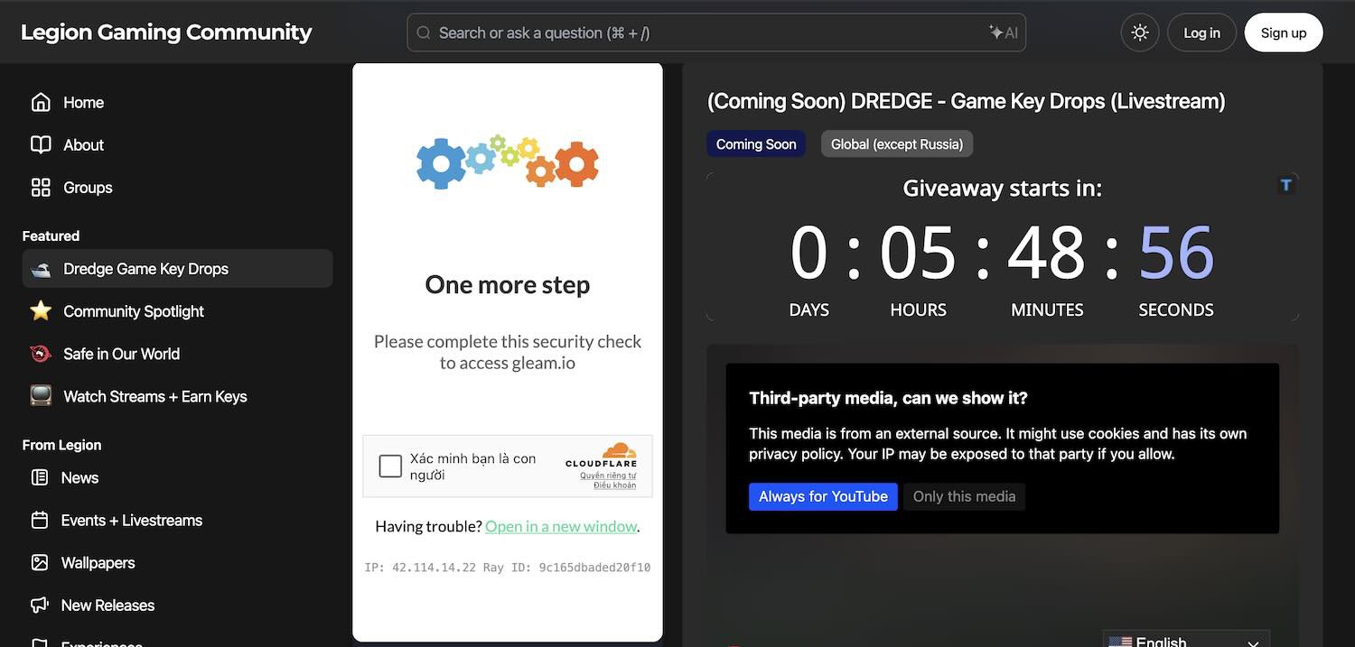Click the search magnifier icon
This screenshot has width=1355, height=647.
[423, 32]
